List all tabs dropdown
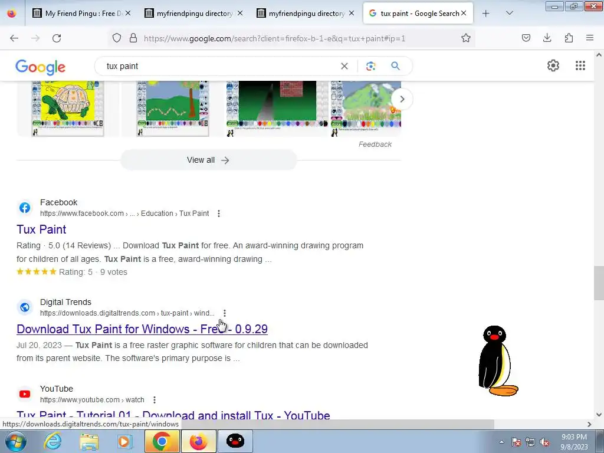Screen dimensions: 604x453 click(509, 14)
